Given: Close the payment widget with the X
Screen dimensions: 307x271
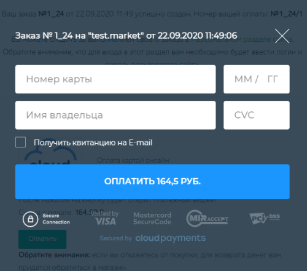Looking at the screenshot, I should (282, 36).
